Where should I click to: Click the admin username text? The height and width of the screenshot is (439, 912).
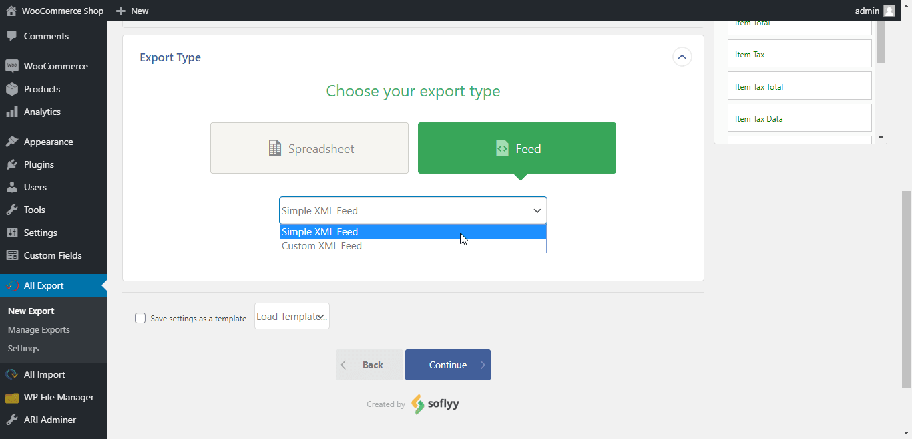pyautogui.click(x=867, y=11)
